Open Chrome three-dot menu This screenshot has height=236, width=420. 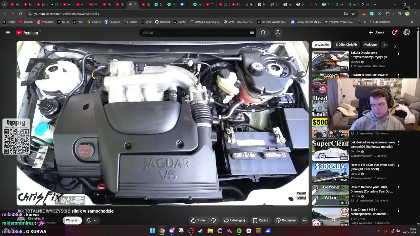[415, 14]
